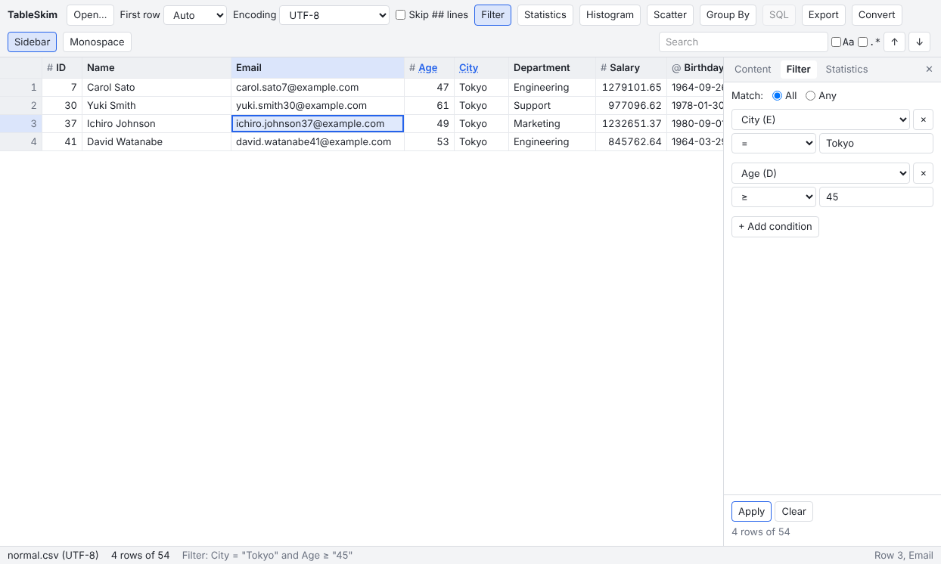Open the ≥ operator dropdown
The height and width of the screenshot is (564, 941).
tap(774, 197)
